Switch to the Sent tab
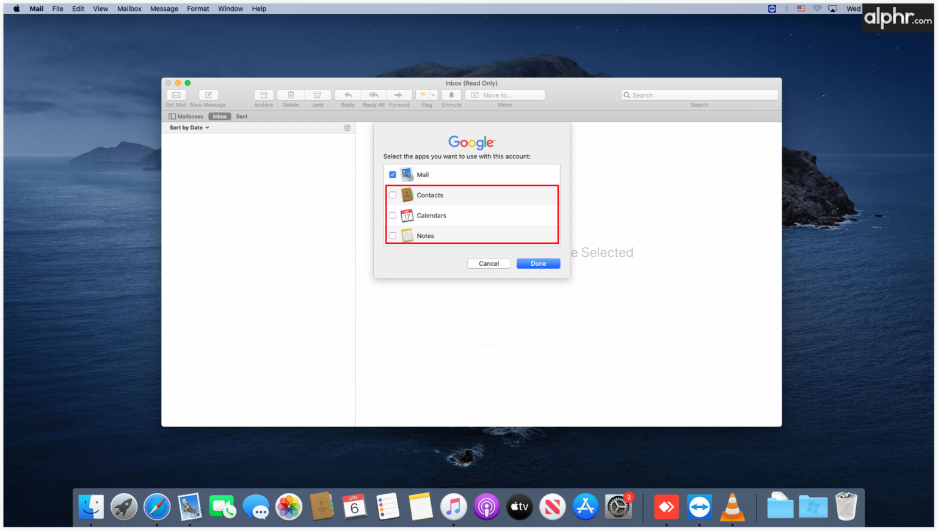The height and width of the screenshot is (531, 938). pyautogui.click(x=242, y=116)
